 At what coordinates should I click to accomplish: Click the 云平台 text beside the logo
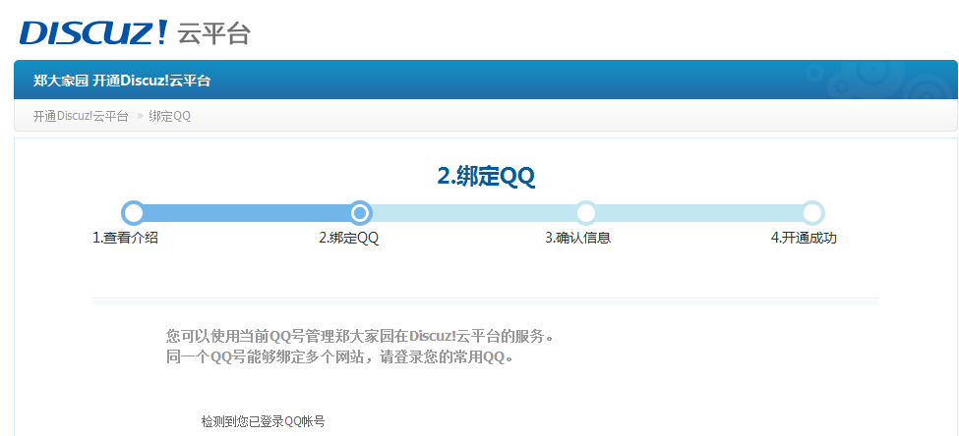(x=214, y=33)
